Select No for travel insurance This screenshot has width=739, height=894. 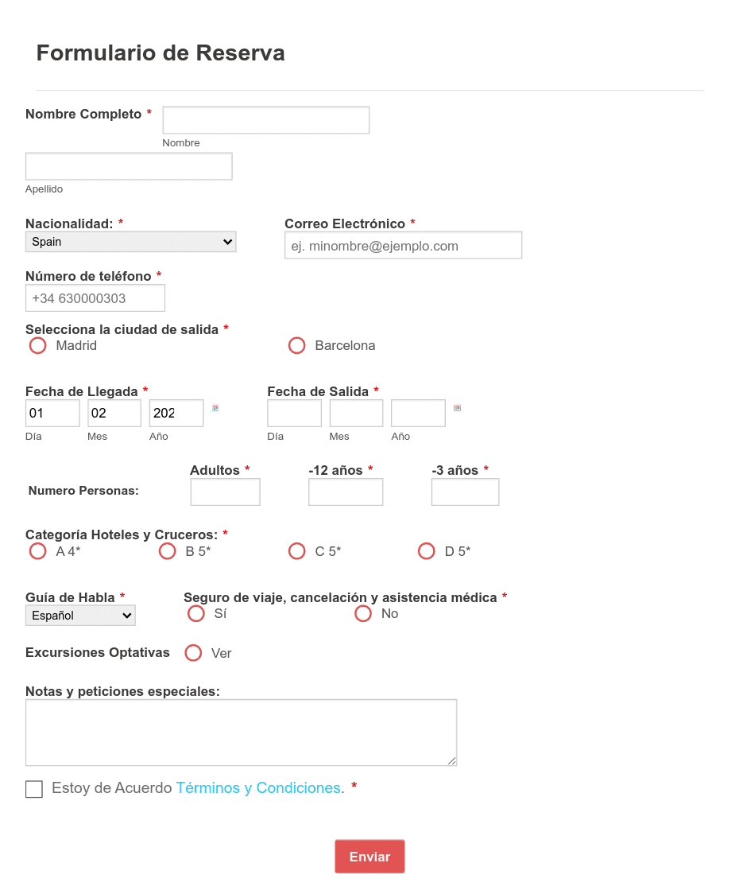pos(363,613)
